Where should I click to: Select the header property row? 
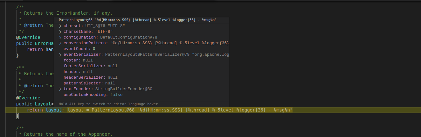[78, 72]
